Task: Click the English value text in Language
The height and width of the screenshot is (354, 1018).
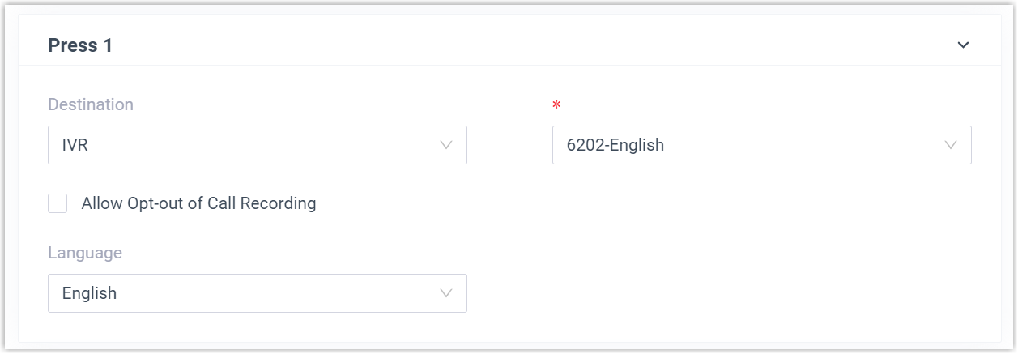Action: tap(89, 293)
